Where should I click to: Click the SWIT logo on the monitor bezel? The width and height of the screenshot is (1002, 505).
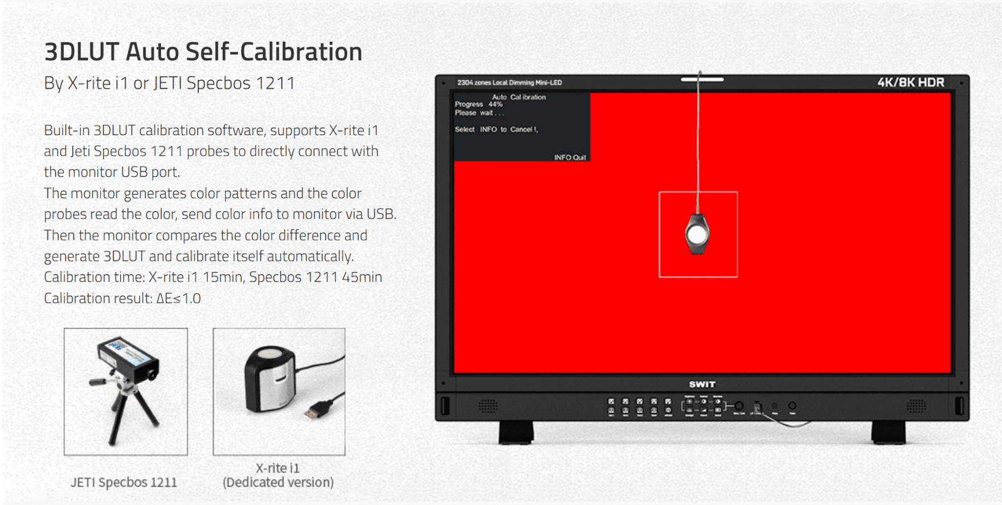tap(702, 384)
